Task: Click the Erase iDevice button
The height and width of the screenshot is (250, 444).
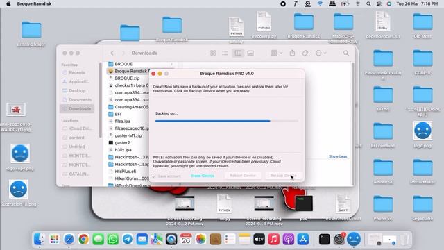Action: click(203, 176)
